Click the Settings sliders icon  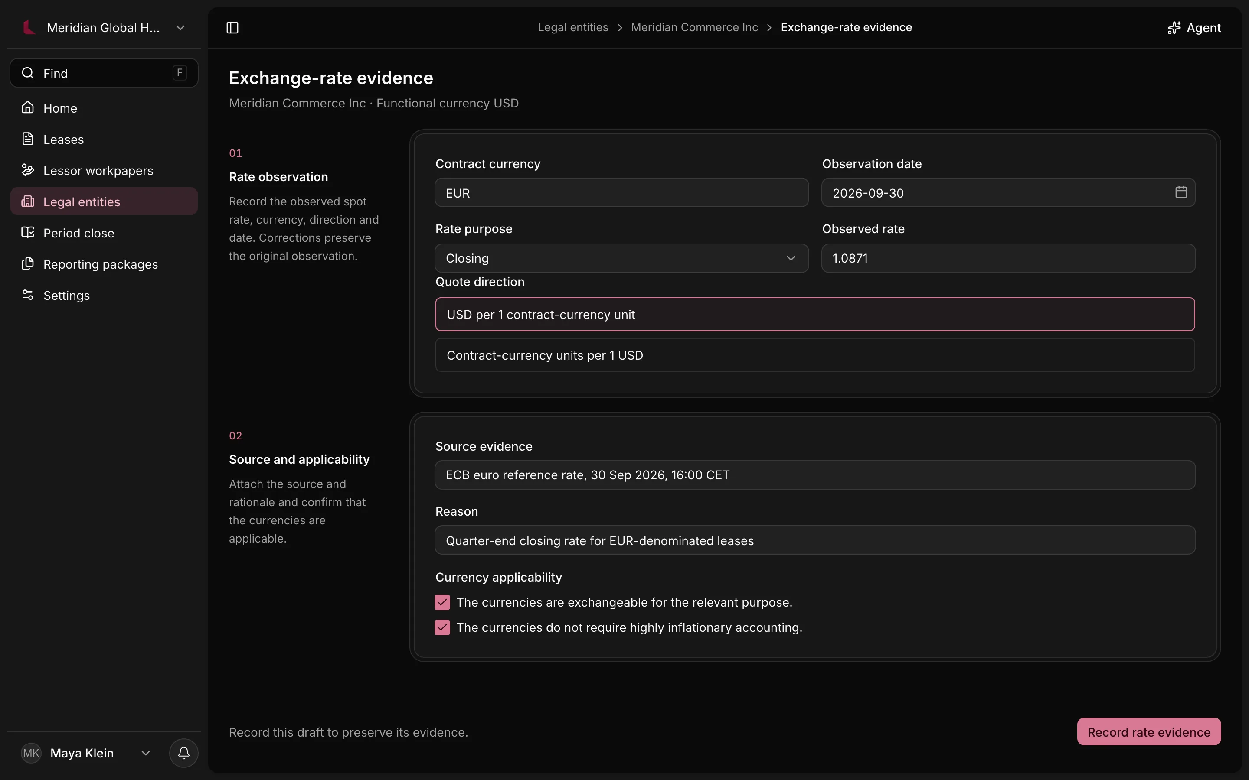point(28,295)
